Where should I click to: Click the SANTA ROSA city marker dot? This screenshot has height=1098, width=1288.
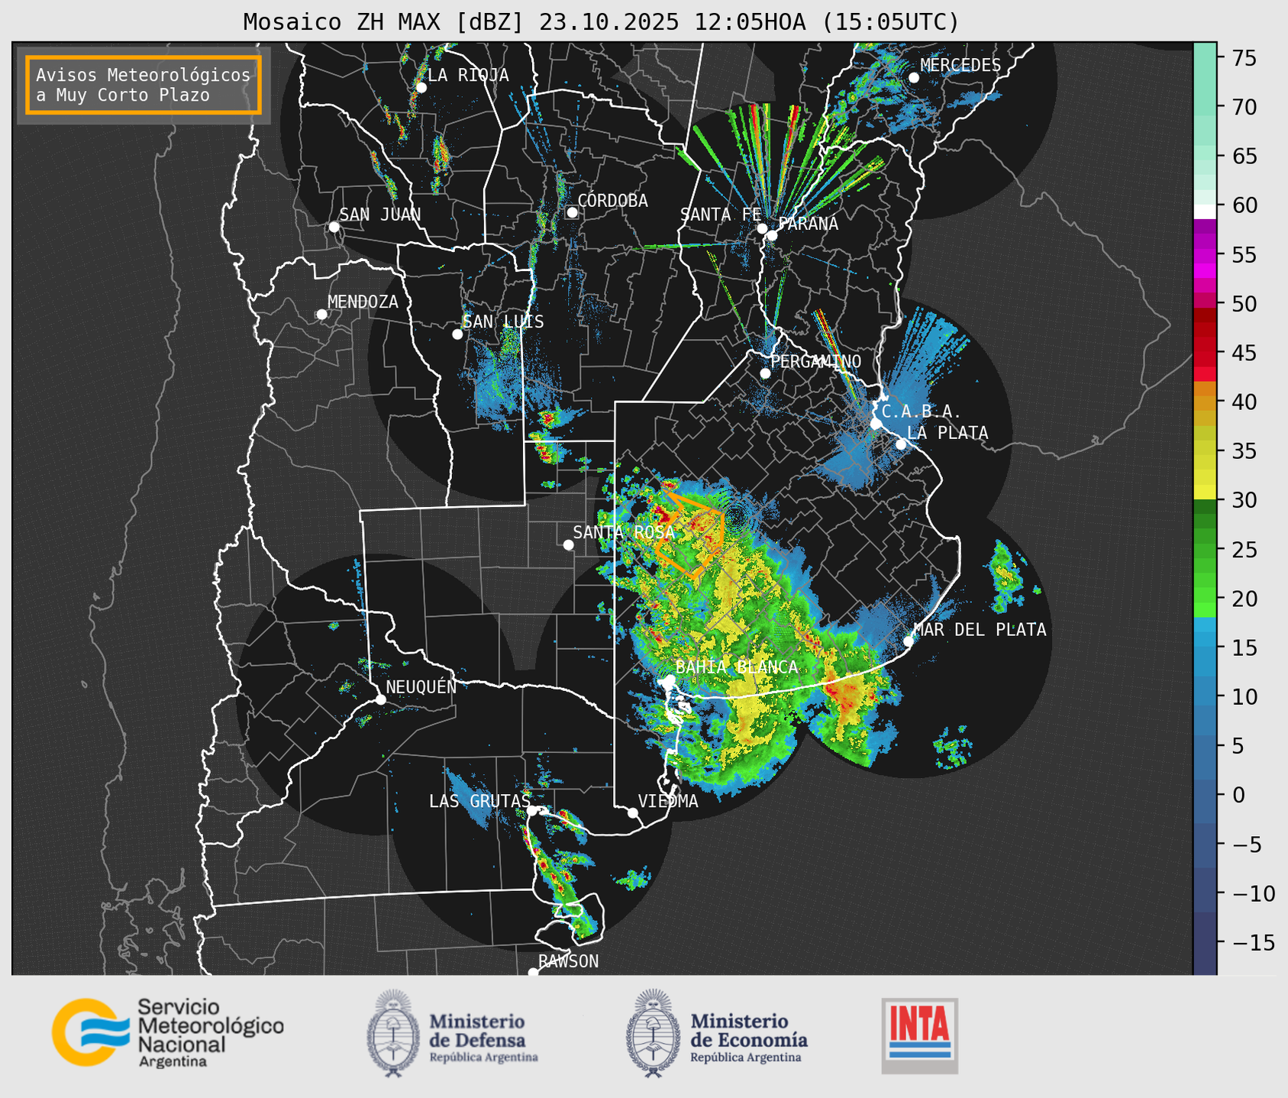point(568,545)
